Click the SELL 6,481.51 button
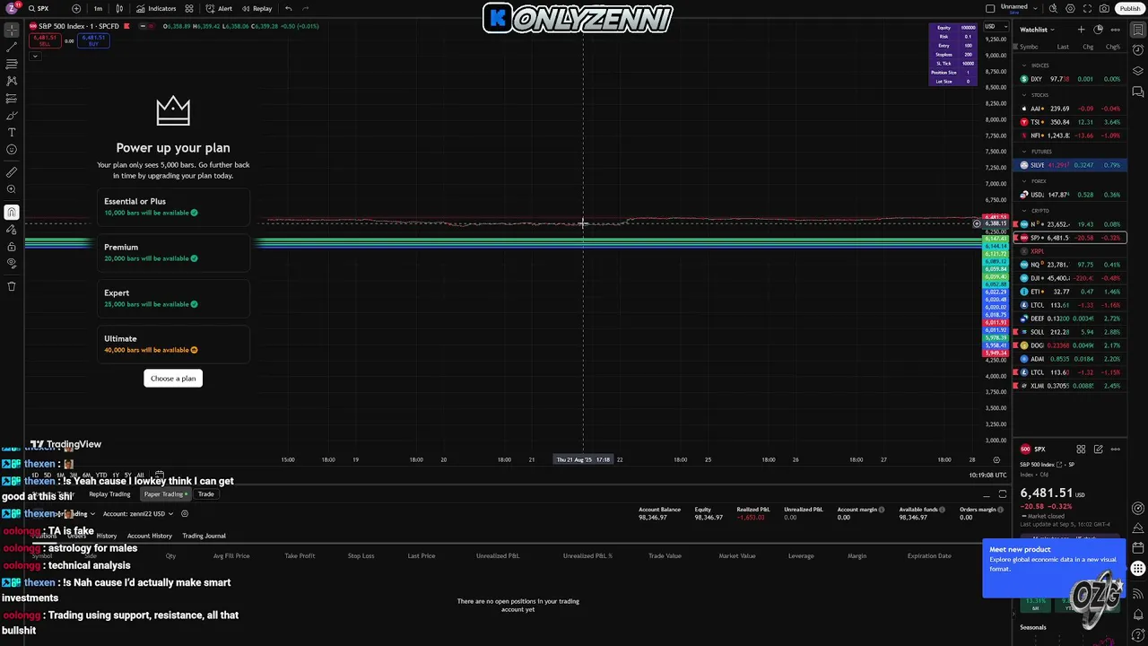 pos(43,40)
